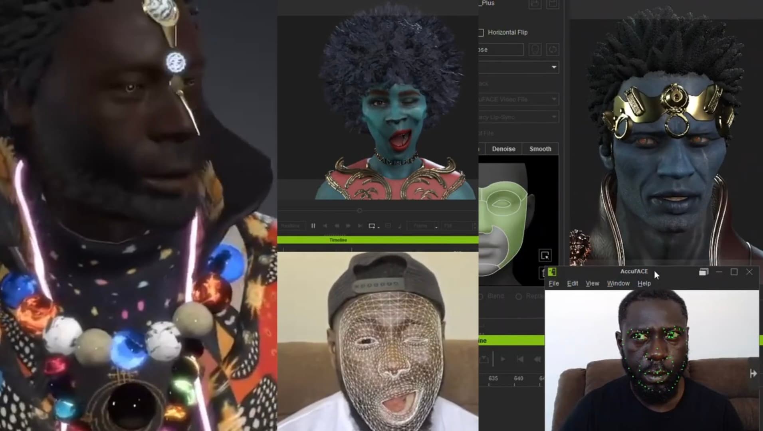Enable the Horizontal Flip checkbox
The width and height of the screenshot is (763, 431).
point(481,32)
